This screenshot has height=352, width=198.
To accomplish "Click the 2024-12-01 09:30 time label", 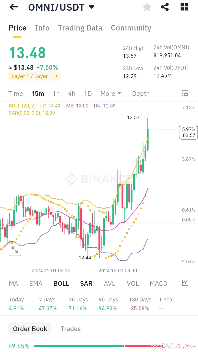I will click(x=118, y=271).
